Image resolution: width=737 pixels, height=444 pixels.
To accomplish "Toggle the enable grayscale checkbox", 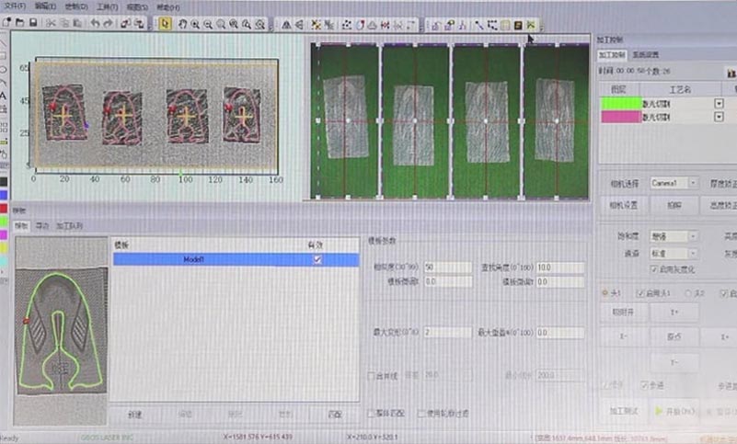I will 653,269.
